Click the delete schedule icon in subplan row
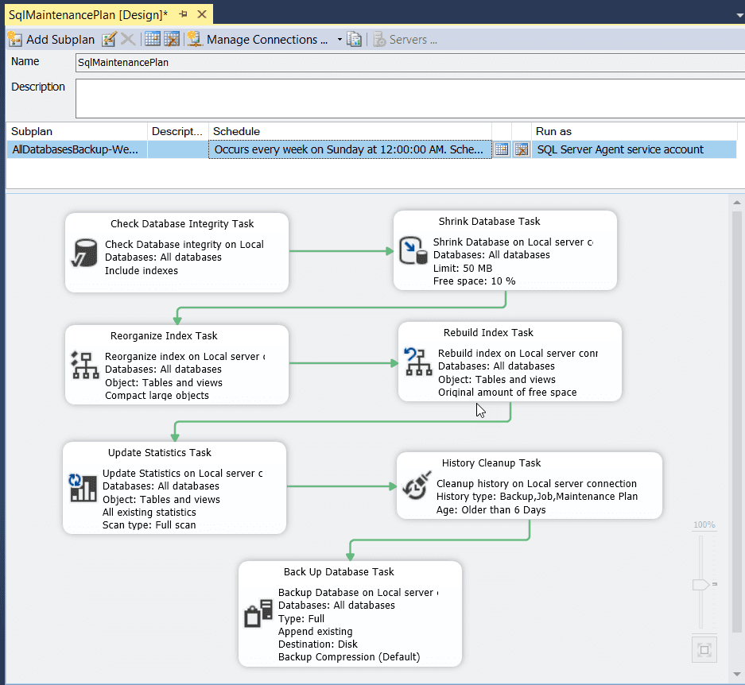Screen dimensions: 745x685 click(521, 149)
